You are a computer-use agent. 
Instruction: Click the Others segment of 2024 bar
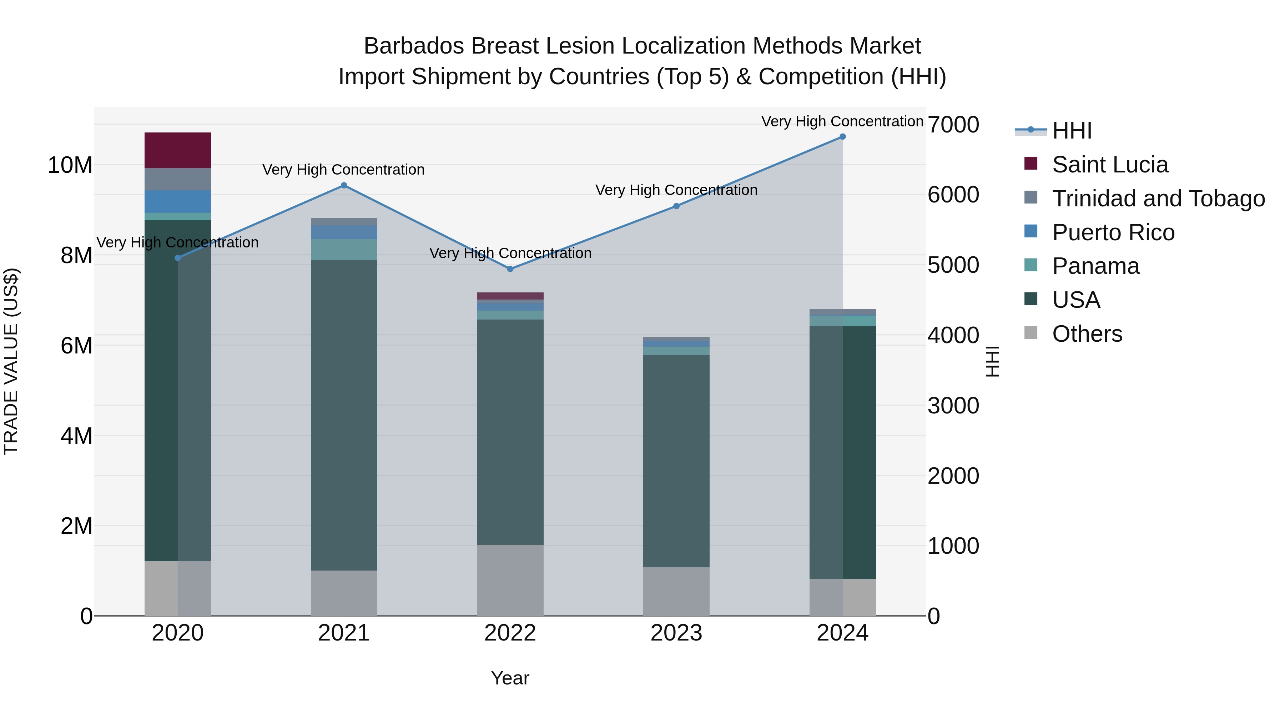pyautogui.click(x=842, y=597)
